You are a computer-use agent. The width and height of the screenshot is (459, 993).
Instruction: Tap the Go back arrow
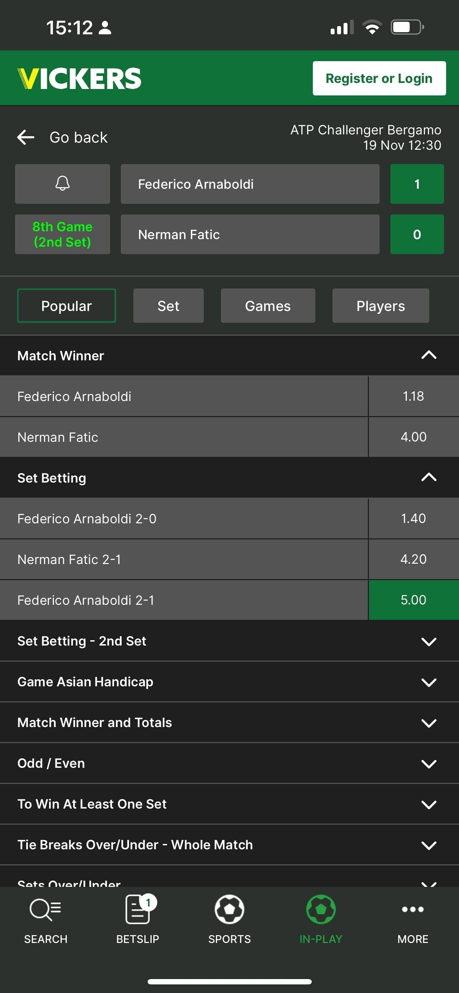point(26,137)
